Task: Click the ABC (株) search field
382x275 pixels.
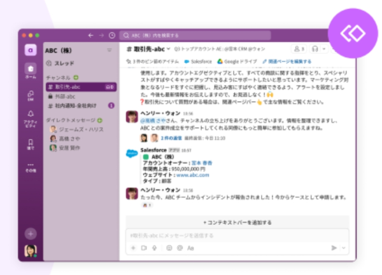Action: coord(195,36)
